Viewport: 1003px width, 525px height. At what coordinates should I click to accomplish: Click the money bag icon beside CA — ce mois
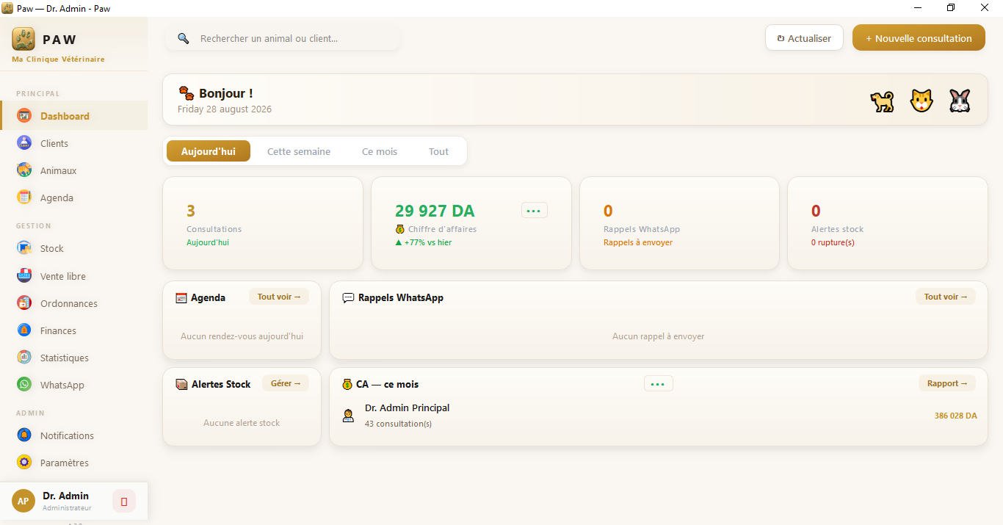347,384
